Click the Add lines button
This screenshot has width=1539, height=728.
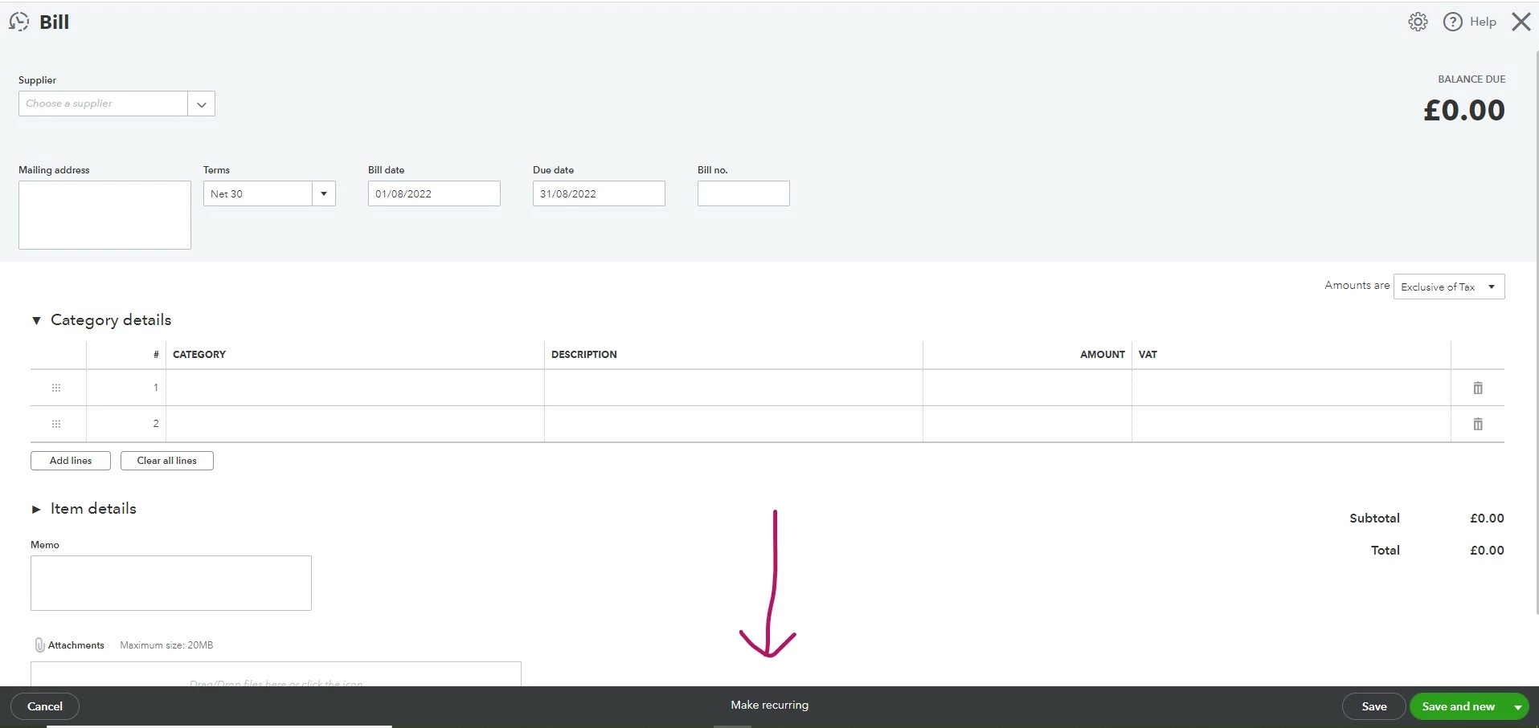[71, 461]
